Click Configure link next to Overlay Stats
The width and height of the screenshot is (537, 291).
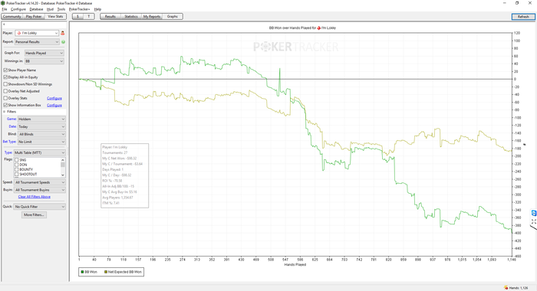click(x=54, y=98)
